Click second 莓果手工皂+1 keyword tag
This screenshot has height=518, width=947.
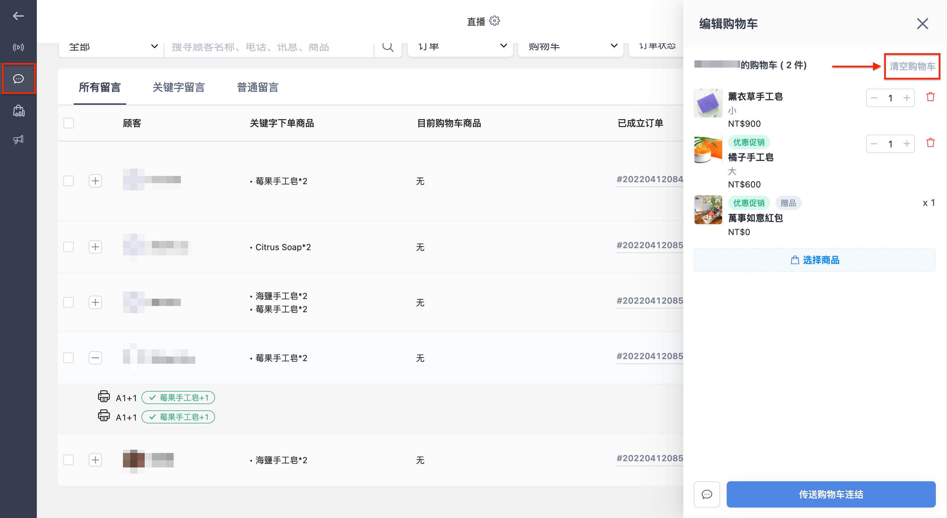pos(178,417)
